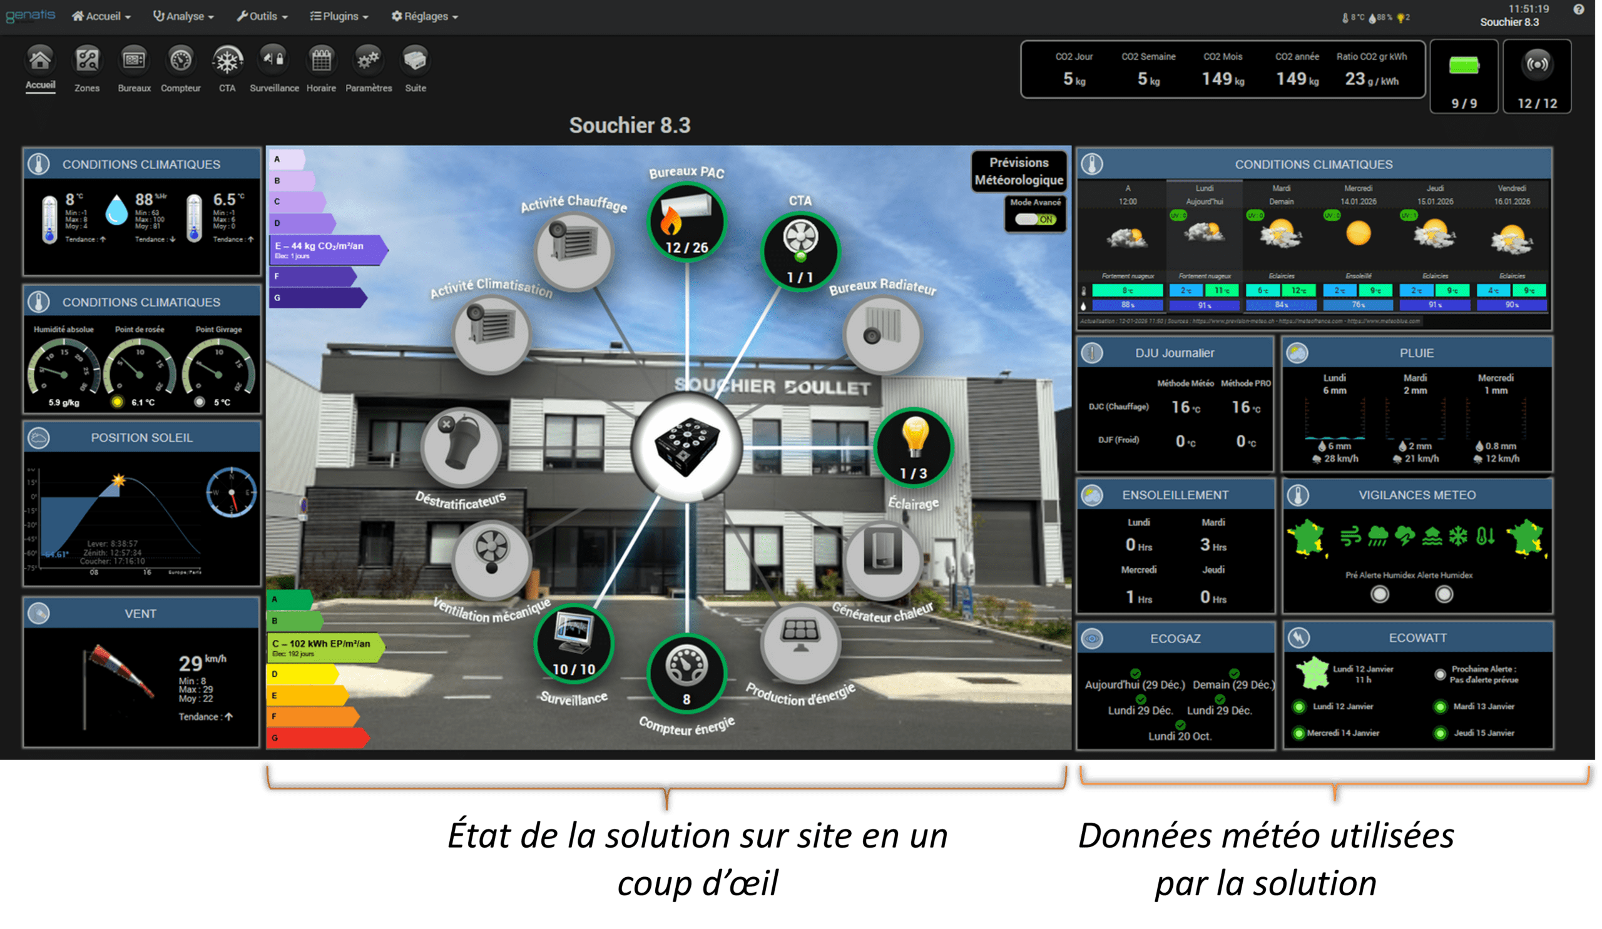Image resolution: width=1602 pixels, height=929 pixels.
Task: Open the Compteur énergie 8 circle
Action: point(686,674)
